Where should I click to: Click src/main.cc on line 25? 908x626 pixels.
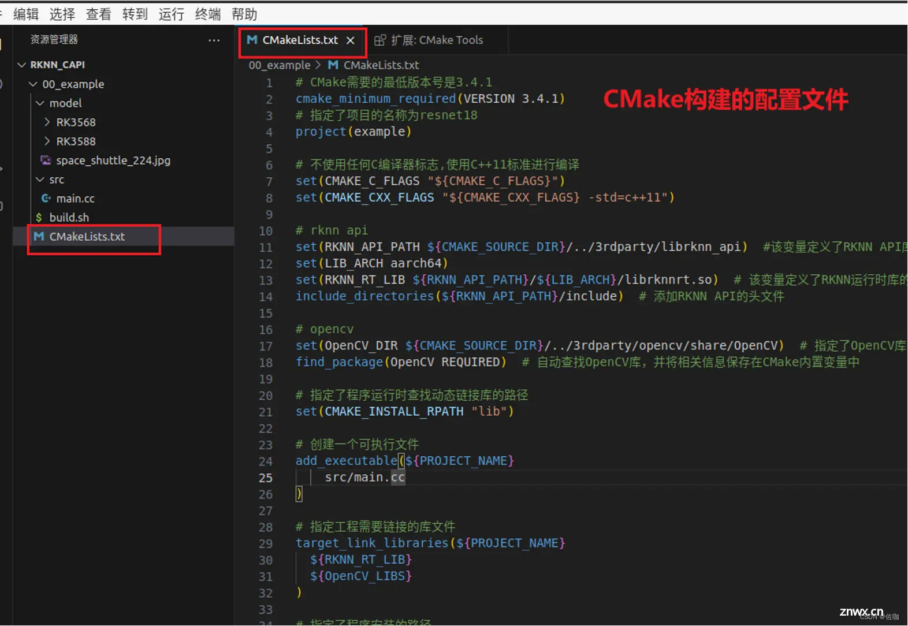tap(365, 478)
